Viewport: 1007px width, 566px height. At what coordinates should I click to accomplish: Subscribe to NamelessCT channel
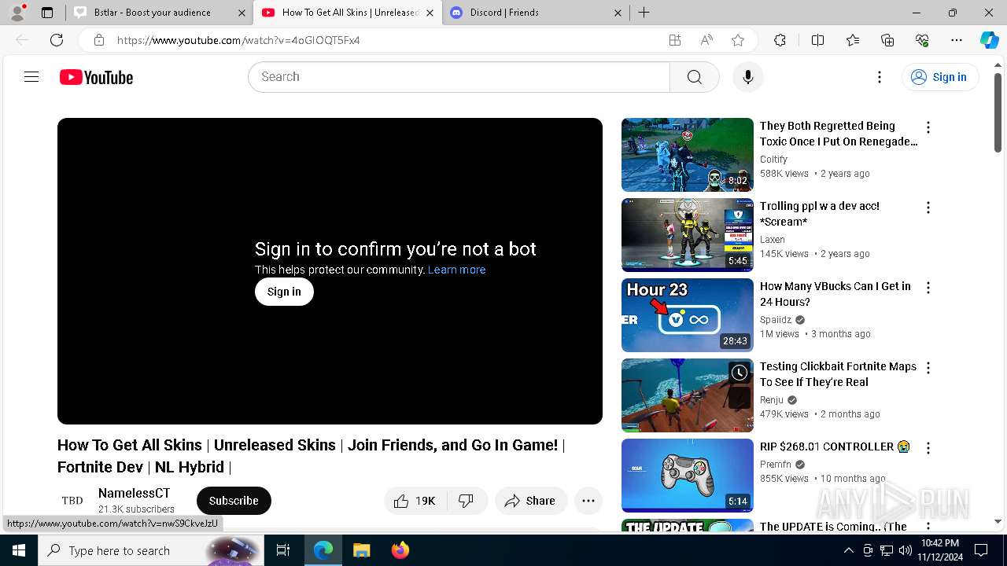234,501
